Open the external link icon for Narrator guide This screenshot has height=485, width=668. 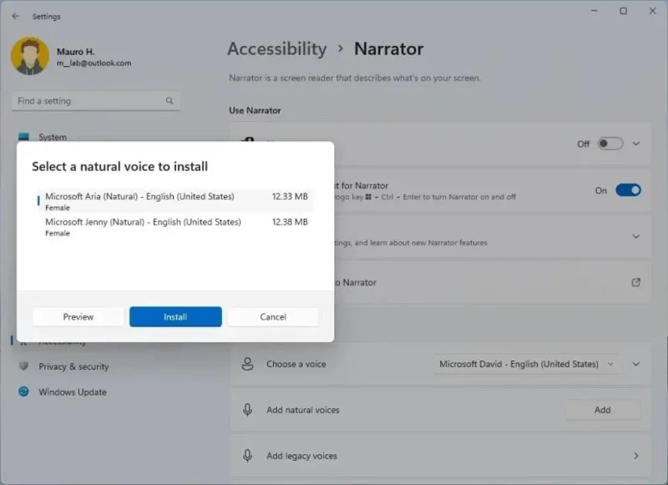[x=636, y=282]
